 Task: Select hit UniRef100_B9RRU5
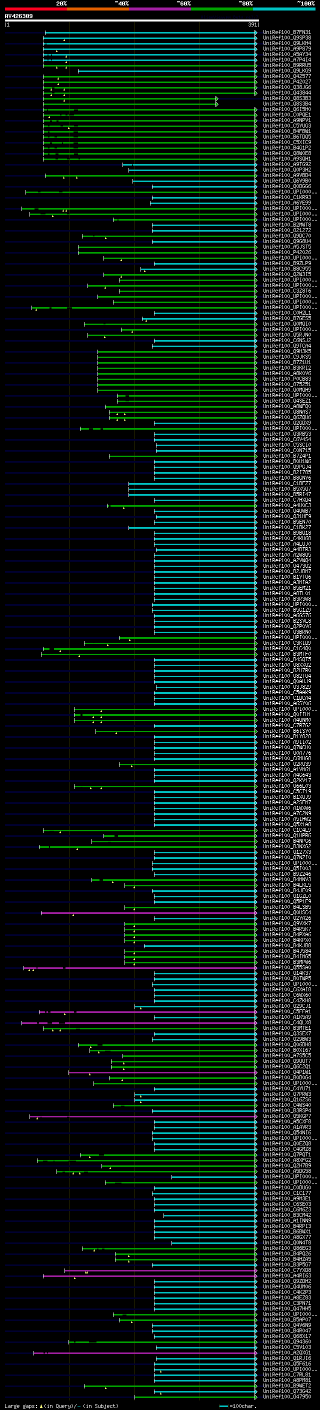[287, 65]
